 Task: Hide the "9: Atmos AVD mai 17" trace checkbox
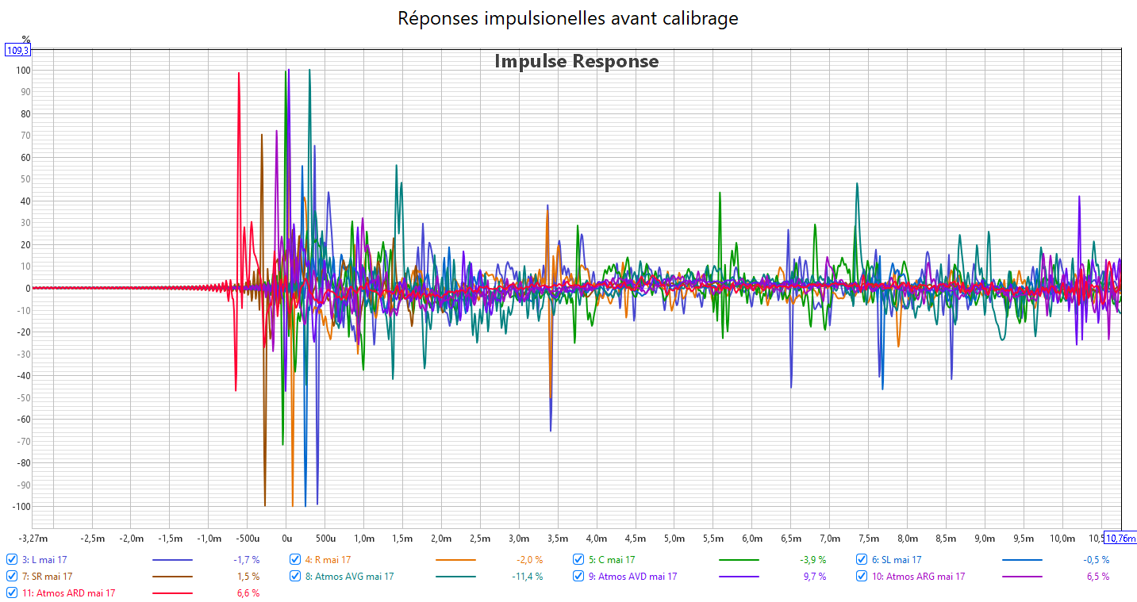tap(578, 577)
